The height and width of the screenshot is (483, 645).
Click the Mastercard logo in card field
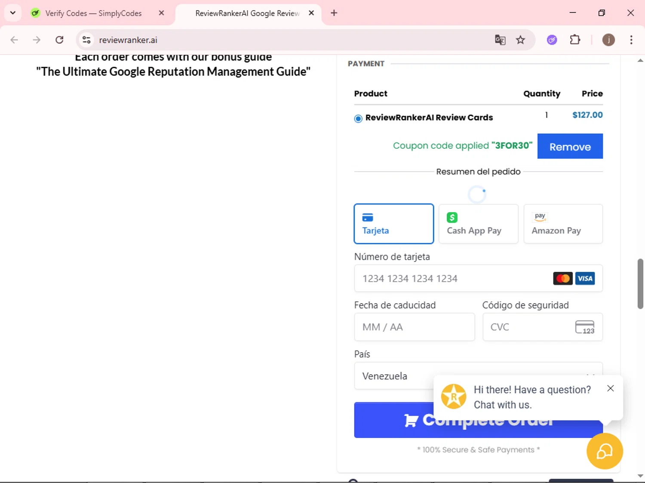pyautogui.click(x=563, y=279)
